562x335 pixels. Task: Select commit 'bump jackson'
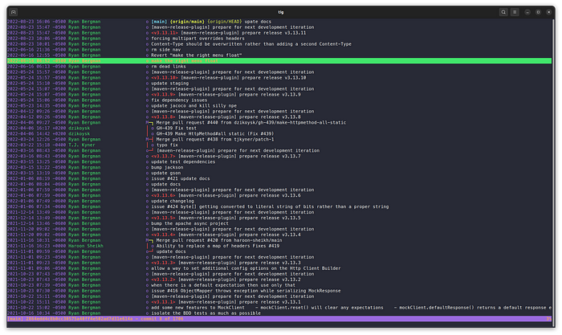tap(167, 167)
